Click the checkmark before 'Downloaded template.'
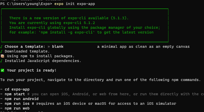This screenshot has width=204, height=112. 1,51
